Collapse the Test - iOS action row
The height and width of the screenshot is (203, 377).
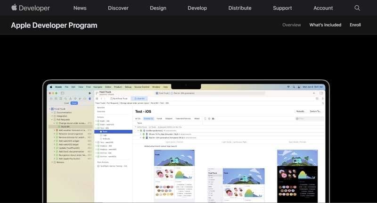tap(96, 128)
